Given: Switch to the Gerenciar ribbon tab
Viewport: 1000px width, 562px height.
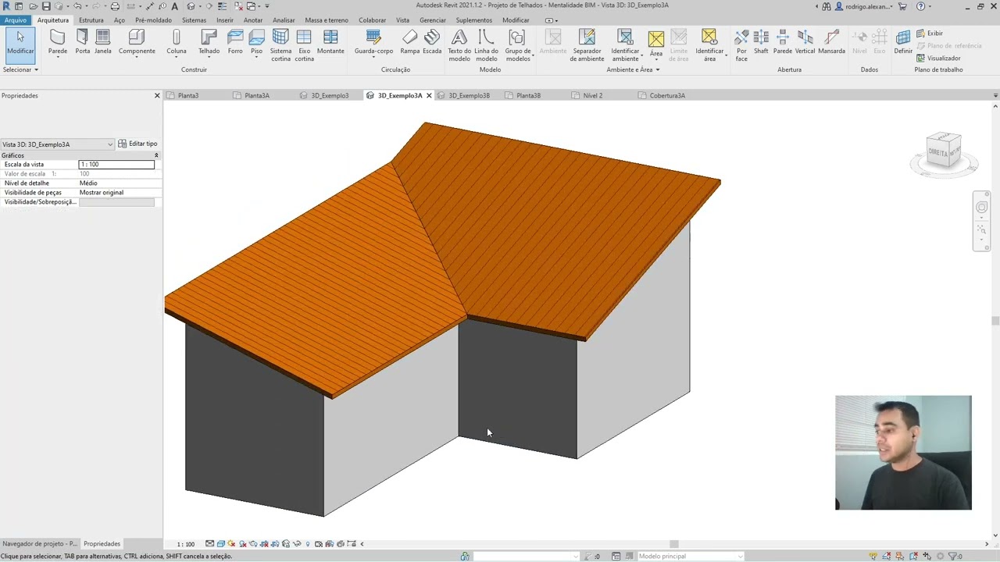Looking at the screenshot, I should [x=433, y=20].
